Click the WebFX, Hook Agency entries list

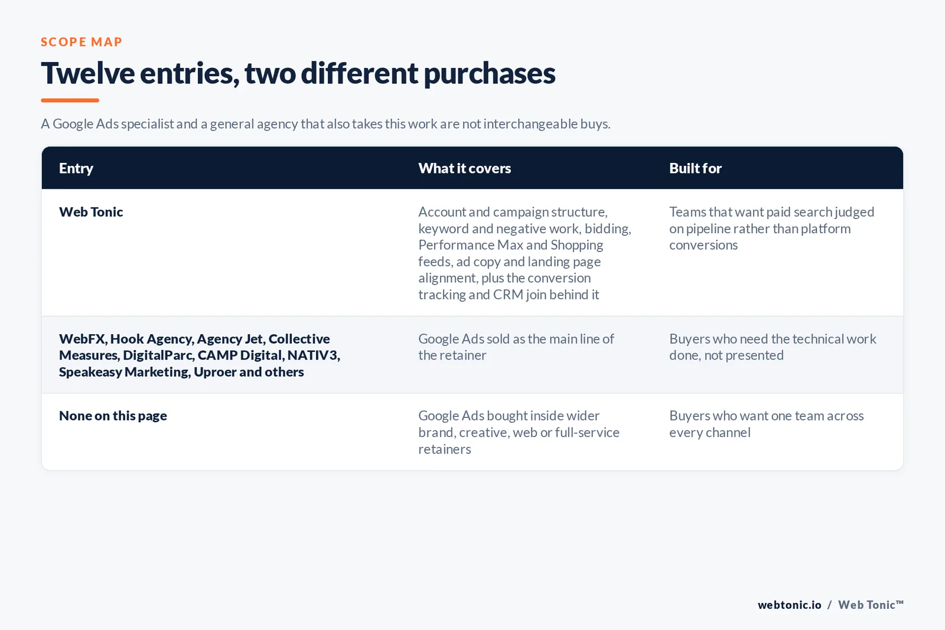(x=200, y=355)
